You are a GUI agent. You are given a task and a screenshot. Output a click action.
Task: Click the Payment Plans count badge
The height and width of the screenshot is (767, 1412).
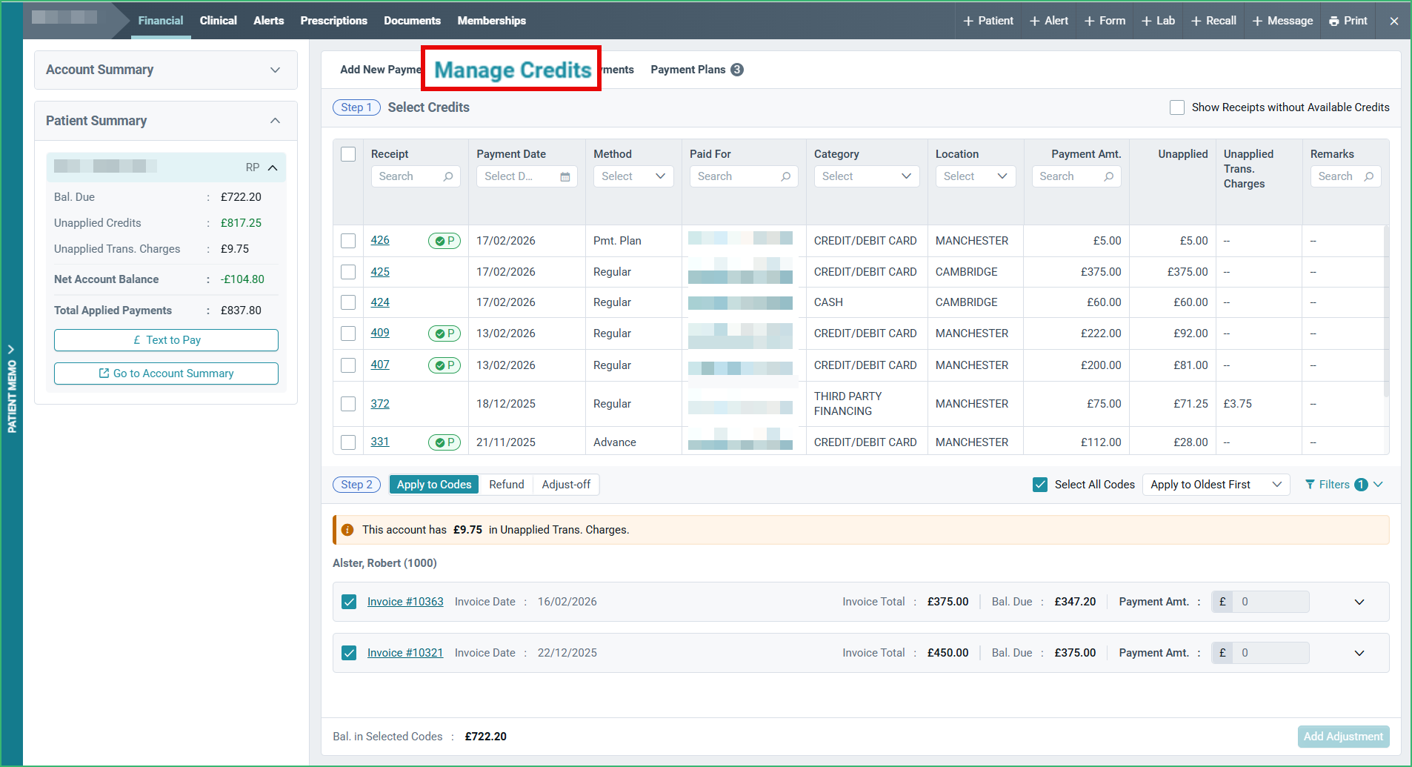point(737,70)
